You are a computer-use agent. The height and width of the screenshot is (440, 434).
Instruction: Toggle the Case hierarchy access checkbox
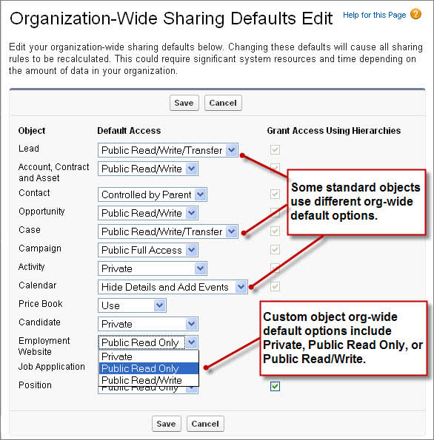click(275, 231)
